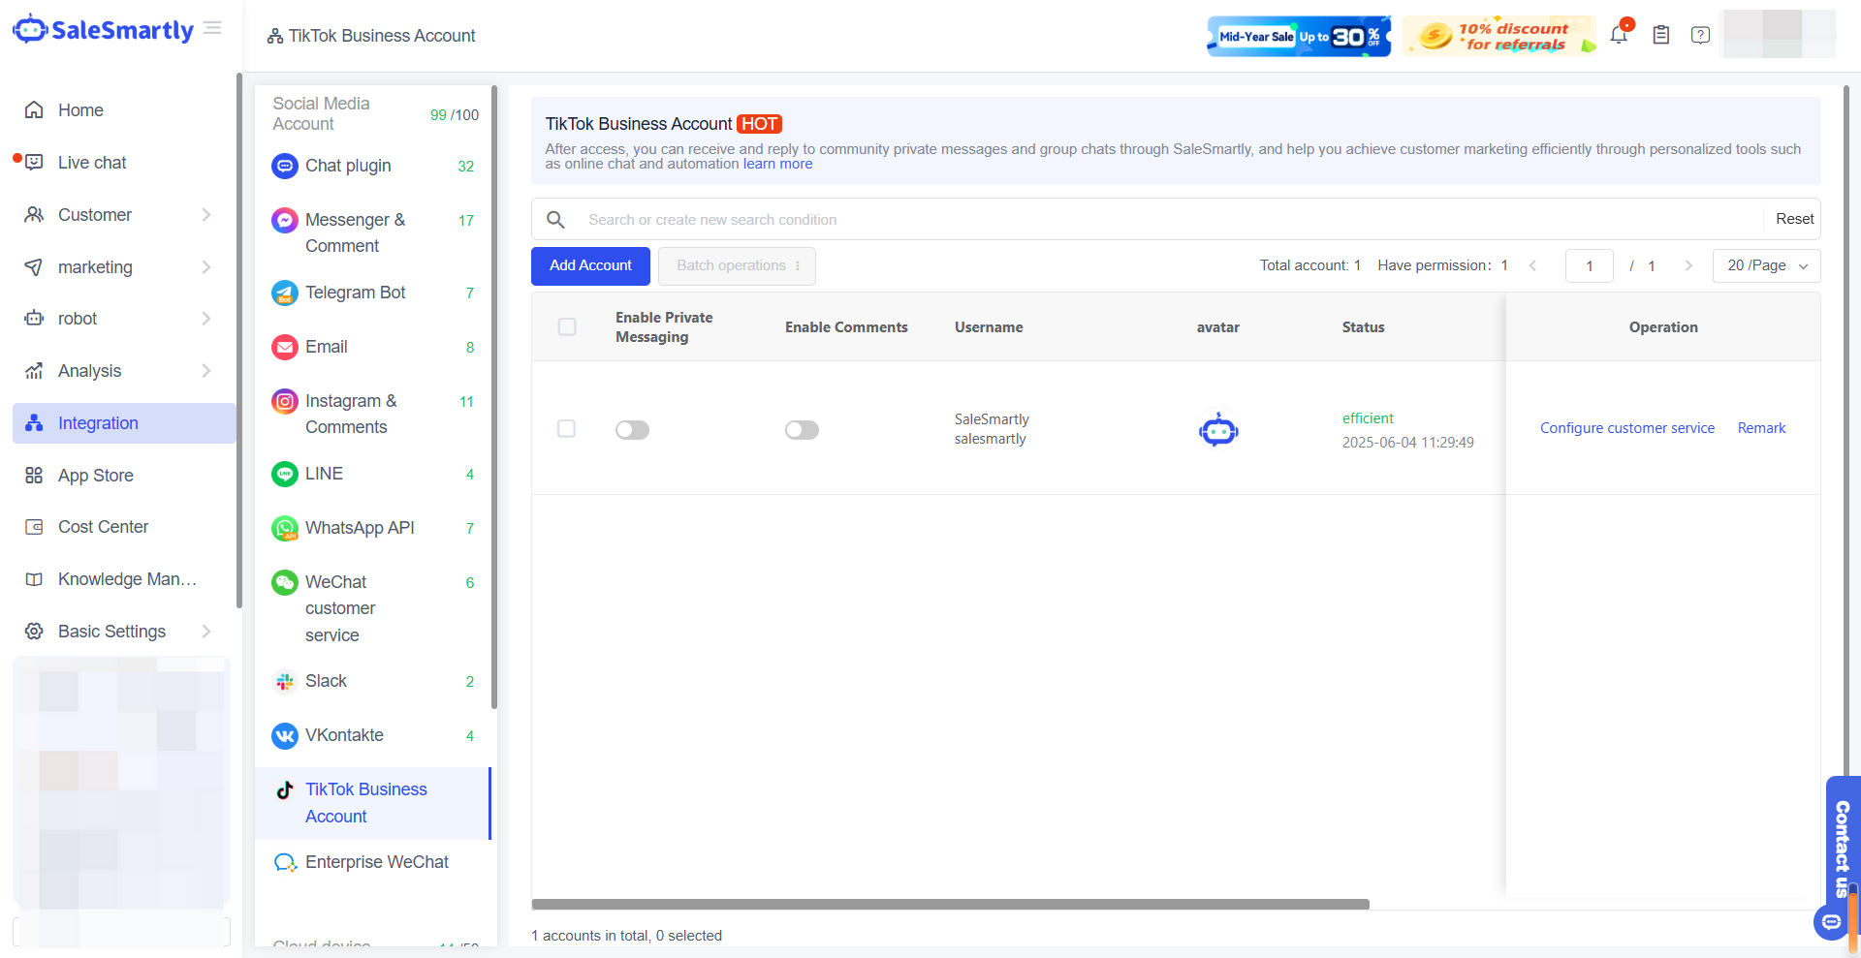
Task: Click the Telegram Bot channel icon
Action: [x=284, y=293]
